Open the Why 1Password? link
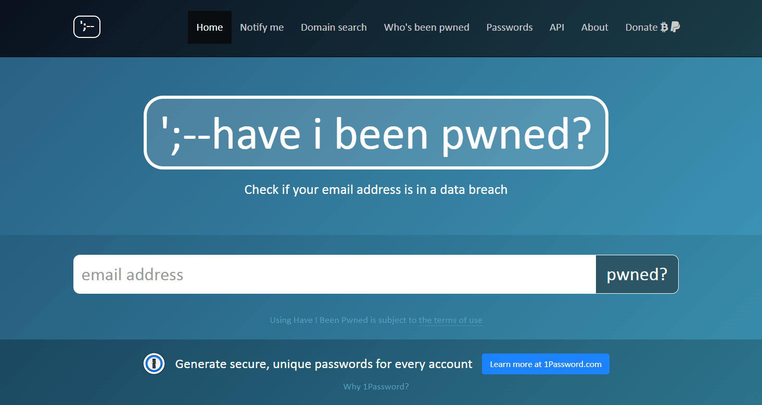 click(376, 386)
